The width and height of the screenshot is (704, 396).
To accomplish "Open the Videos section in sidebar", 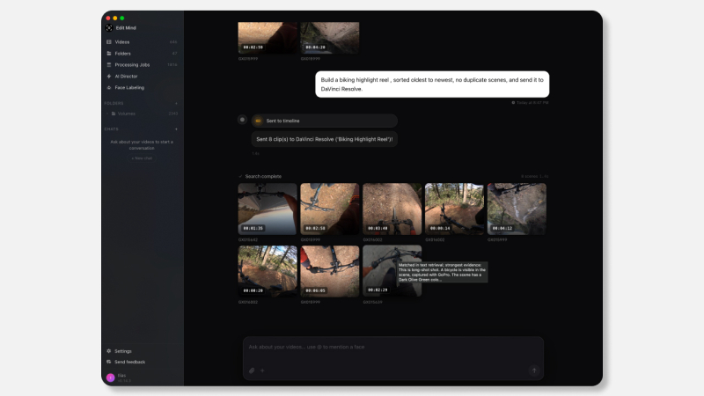I will pos(142,41).
